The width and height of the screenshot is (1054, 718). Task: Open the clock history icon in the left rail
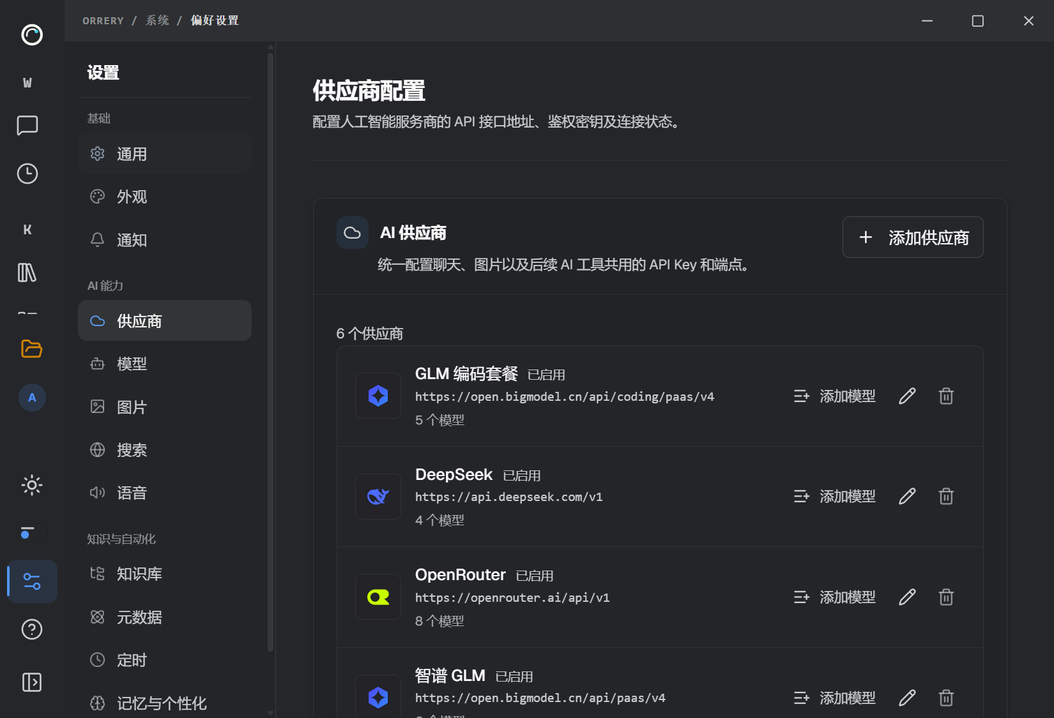click(x=27, y=174)
